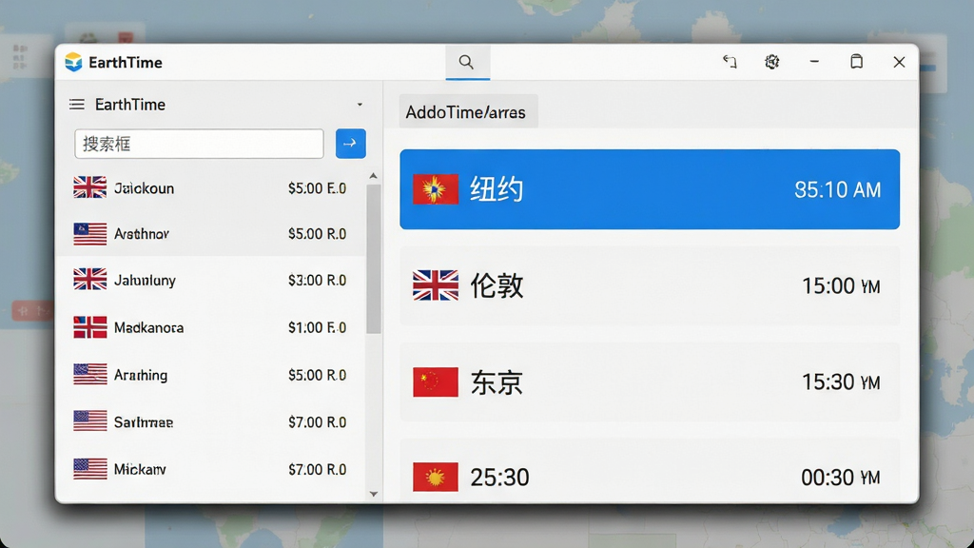Select the Madkanora row

coord(210,327)
